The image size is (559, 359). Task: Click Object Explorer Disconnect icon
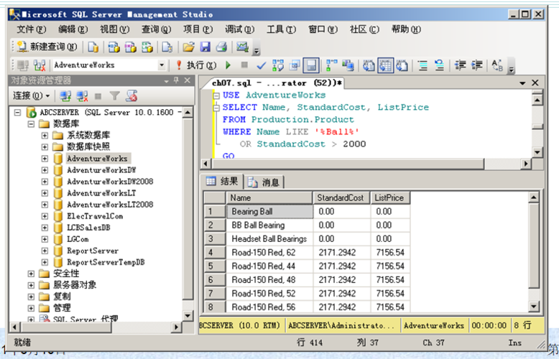click(82, 95)
